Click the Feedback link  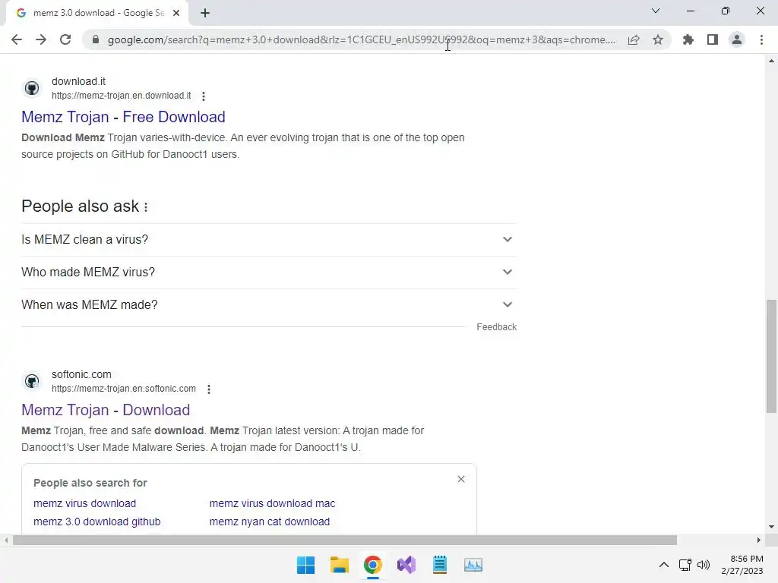click(497, 327)
